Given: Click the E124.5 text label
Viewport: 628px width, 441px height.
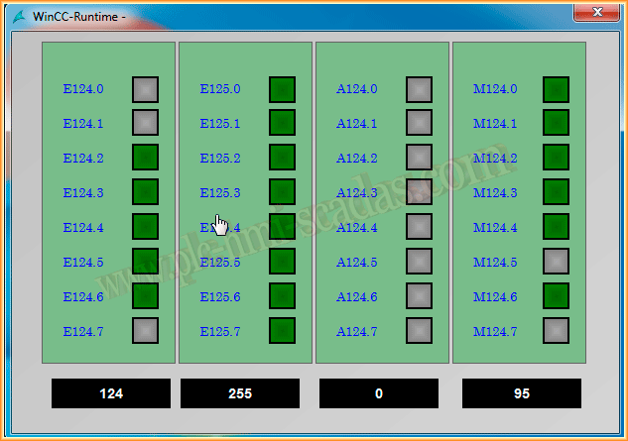Looking at the screenshot, I should coord(83,263).
